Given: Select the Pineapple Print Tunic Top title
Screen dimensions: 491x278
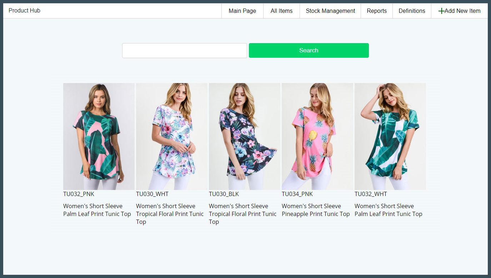Looking at the screenshot, I should point(316,210).
